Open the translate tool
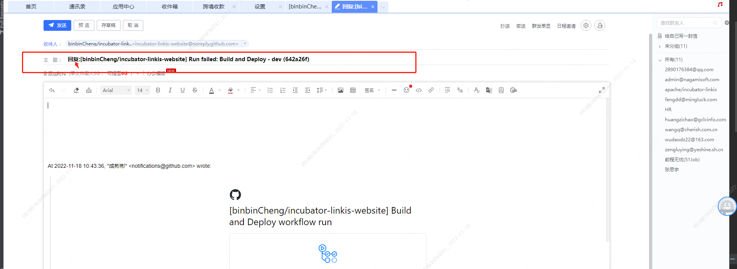This screenshot has width=737, height=269. tap(489, 90)
